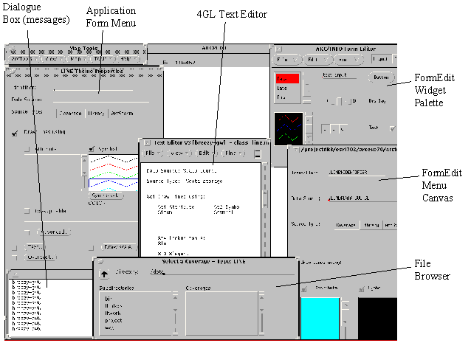Click the Text button in Theme Properties

[x=35, y=247]
